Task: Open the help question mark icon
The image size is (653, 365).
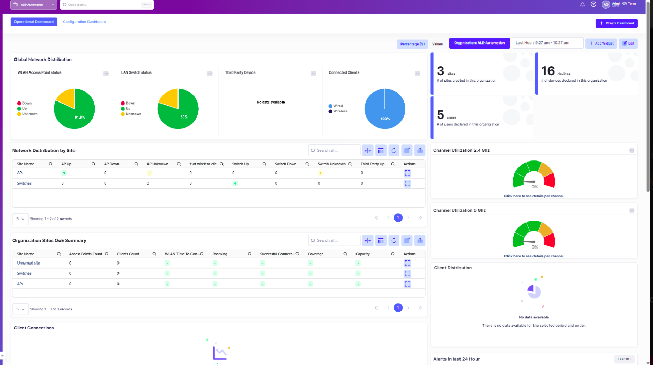Action: [593, 4]
